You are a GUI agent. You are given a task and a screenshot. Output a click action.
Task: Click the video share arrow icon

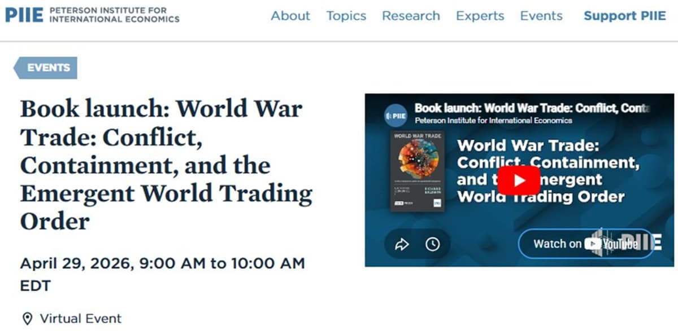tap(402, 244)
